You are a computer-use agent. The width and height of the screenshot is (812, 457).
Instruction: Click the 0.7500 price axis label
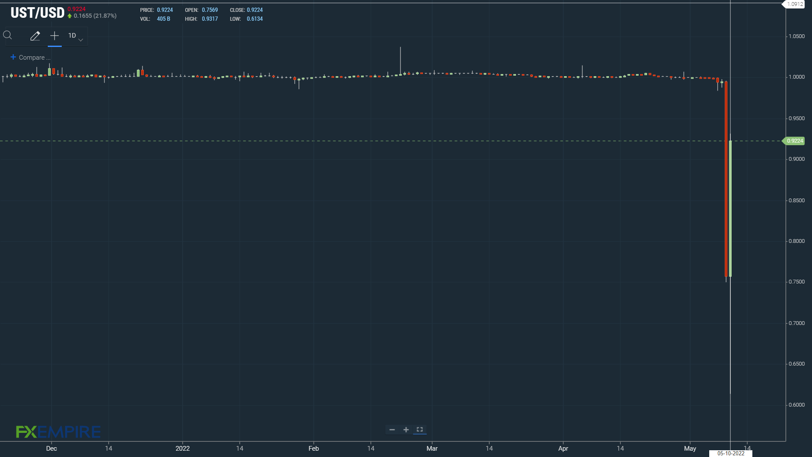pos(797,282)
